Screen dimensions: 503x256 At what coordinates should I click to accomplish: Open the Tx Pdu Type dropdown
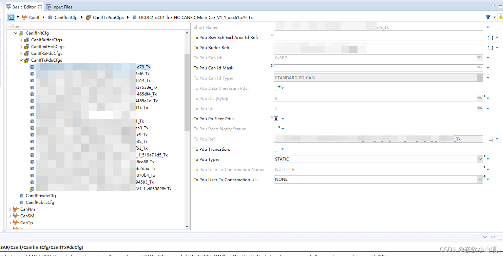[480, 159]
